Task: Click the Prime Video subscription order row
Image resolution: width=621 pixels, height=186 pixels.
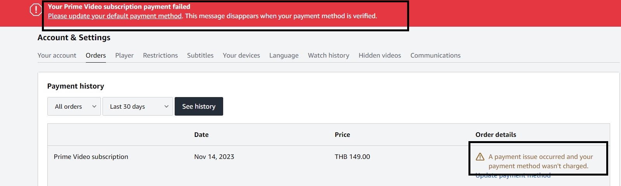Action: pos(328,166)
